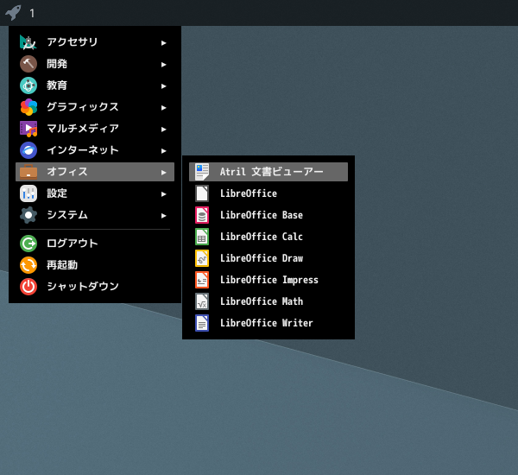Launch LibreOffice Math entry
This screenshot has height=475, width=518.
click(x=268, y=301)
